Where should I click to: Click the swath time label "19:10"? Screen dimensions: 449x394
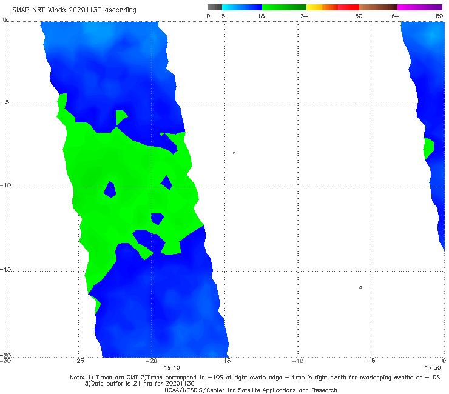172,368
